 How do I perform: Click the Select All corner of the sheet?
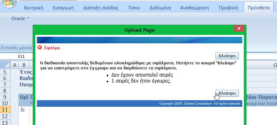5,65
